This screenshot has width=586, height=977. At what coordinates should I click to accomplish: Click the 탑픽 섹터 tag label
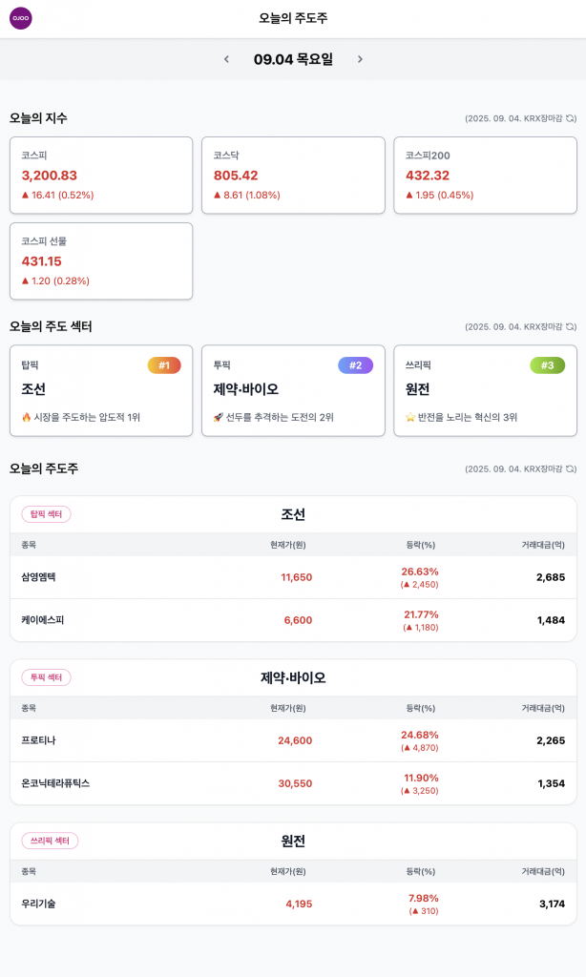tap(47, 514)
